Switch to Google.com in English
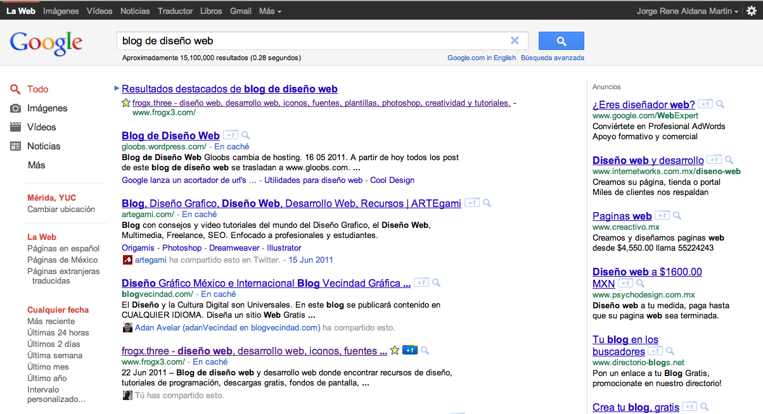 coord(482,58)
